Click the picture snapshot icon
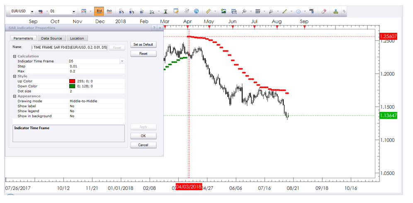 click(x=224, y=11)
